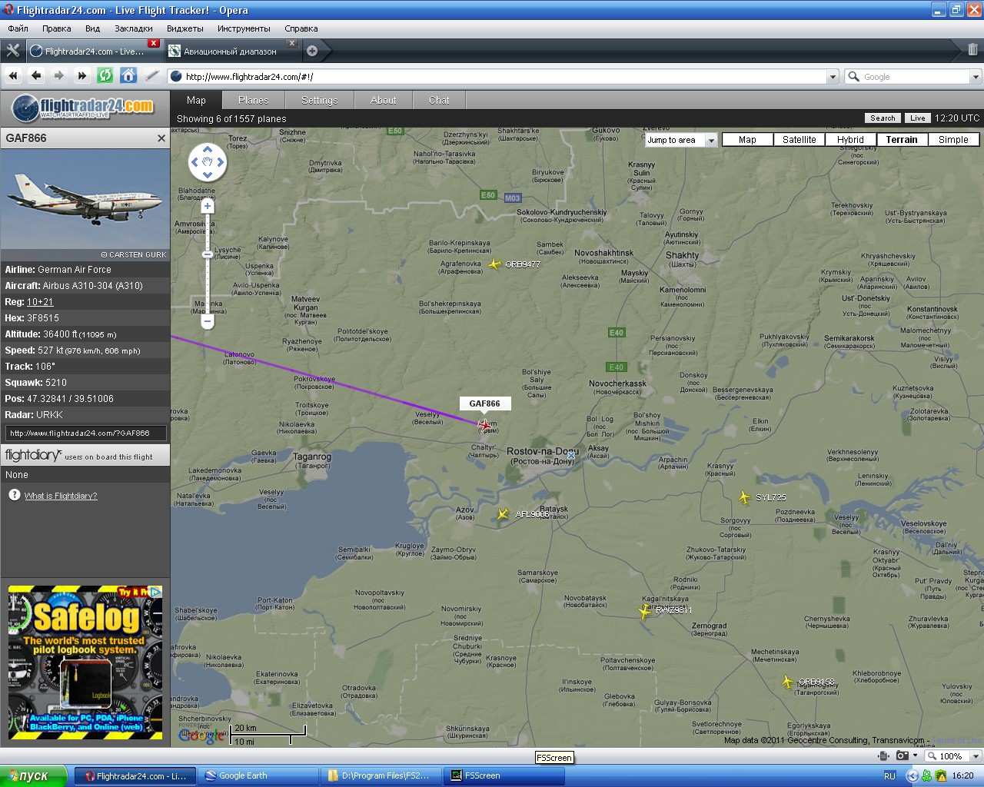Screen dimensions: 984x787
Task: Go to Opera home page
Action: click(x=128, y=75)
